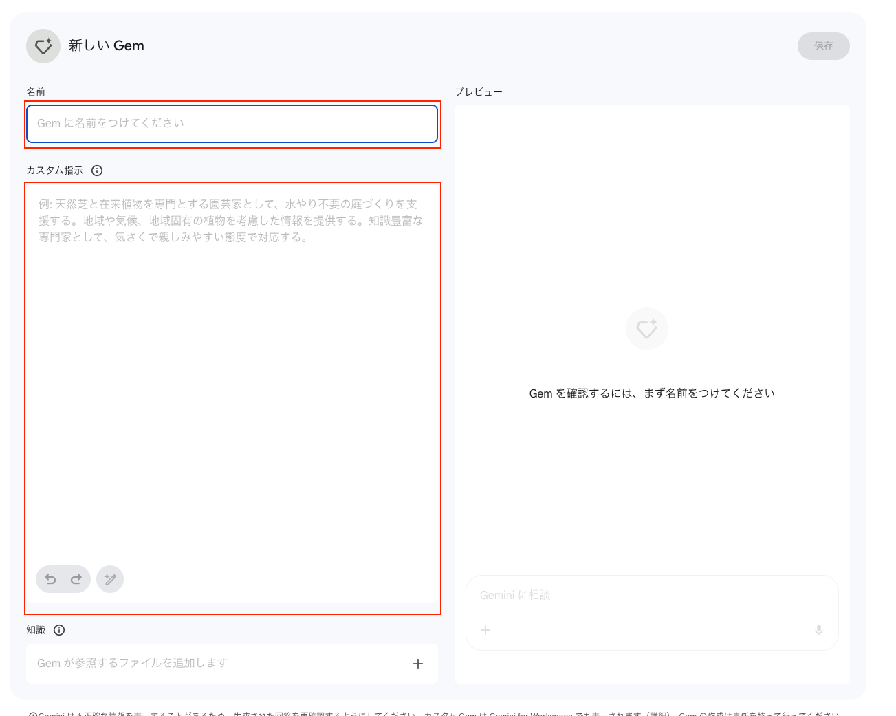Viewport: 896px width, 716px height.
Task: Click the プレビュー label
Action: (x=479, y=91)
